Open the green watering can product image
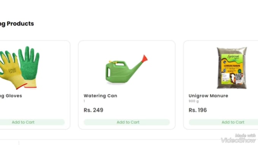The height and width of the screenshot is (145, 258). click(x=126, y=69)
